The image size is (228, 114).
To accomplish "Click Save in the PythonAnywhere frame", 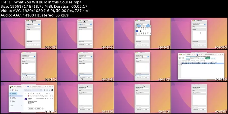I will tap(208, 58).
